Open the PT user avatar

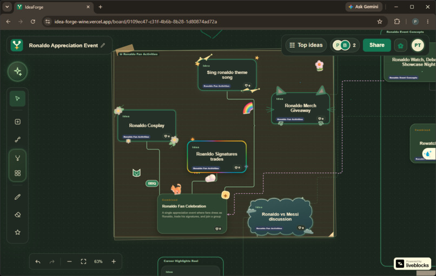[418, 45]
